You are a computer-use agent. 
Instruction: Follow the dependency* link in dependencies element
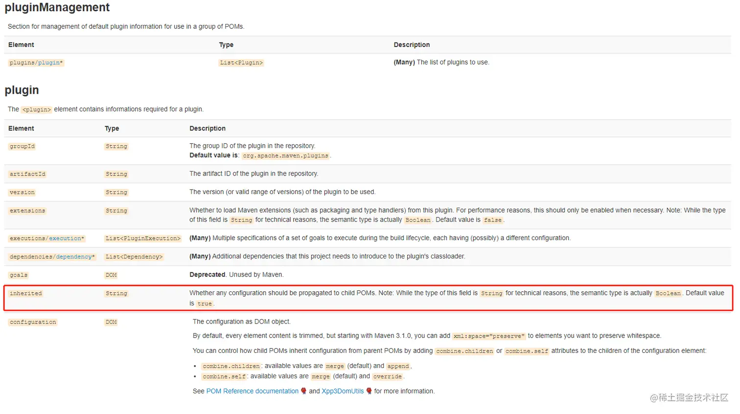[75, 257]
